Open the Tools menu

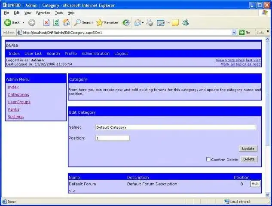(59, 12)
